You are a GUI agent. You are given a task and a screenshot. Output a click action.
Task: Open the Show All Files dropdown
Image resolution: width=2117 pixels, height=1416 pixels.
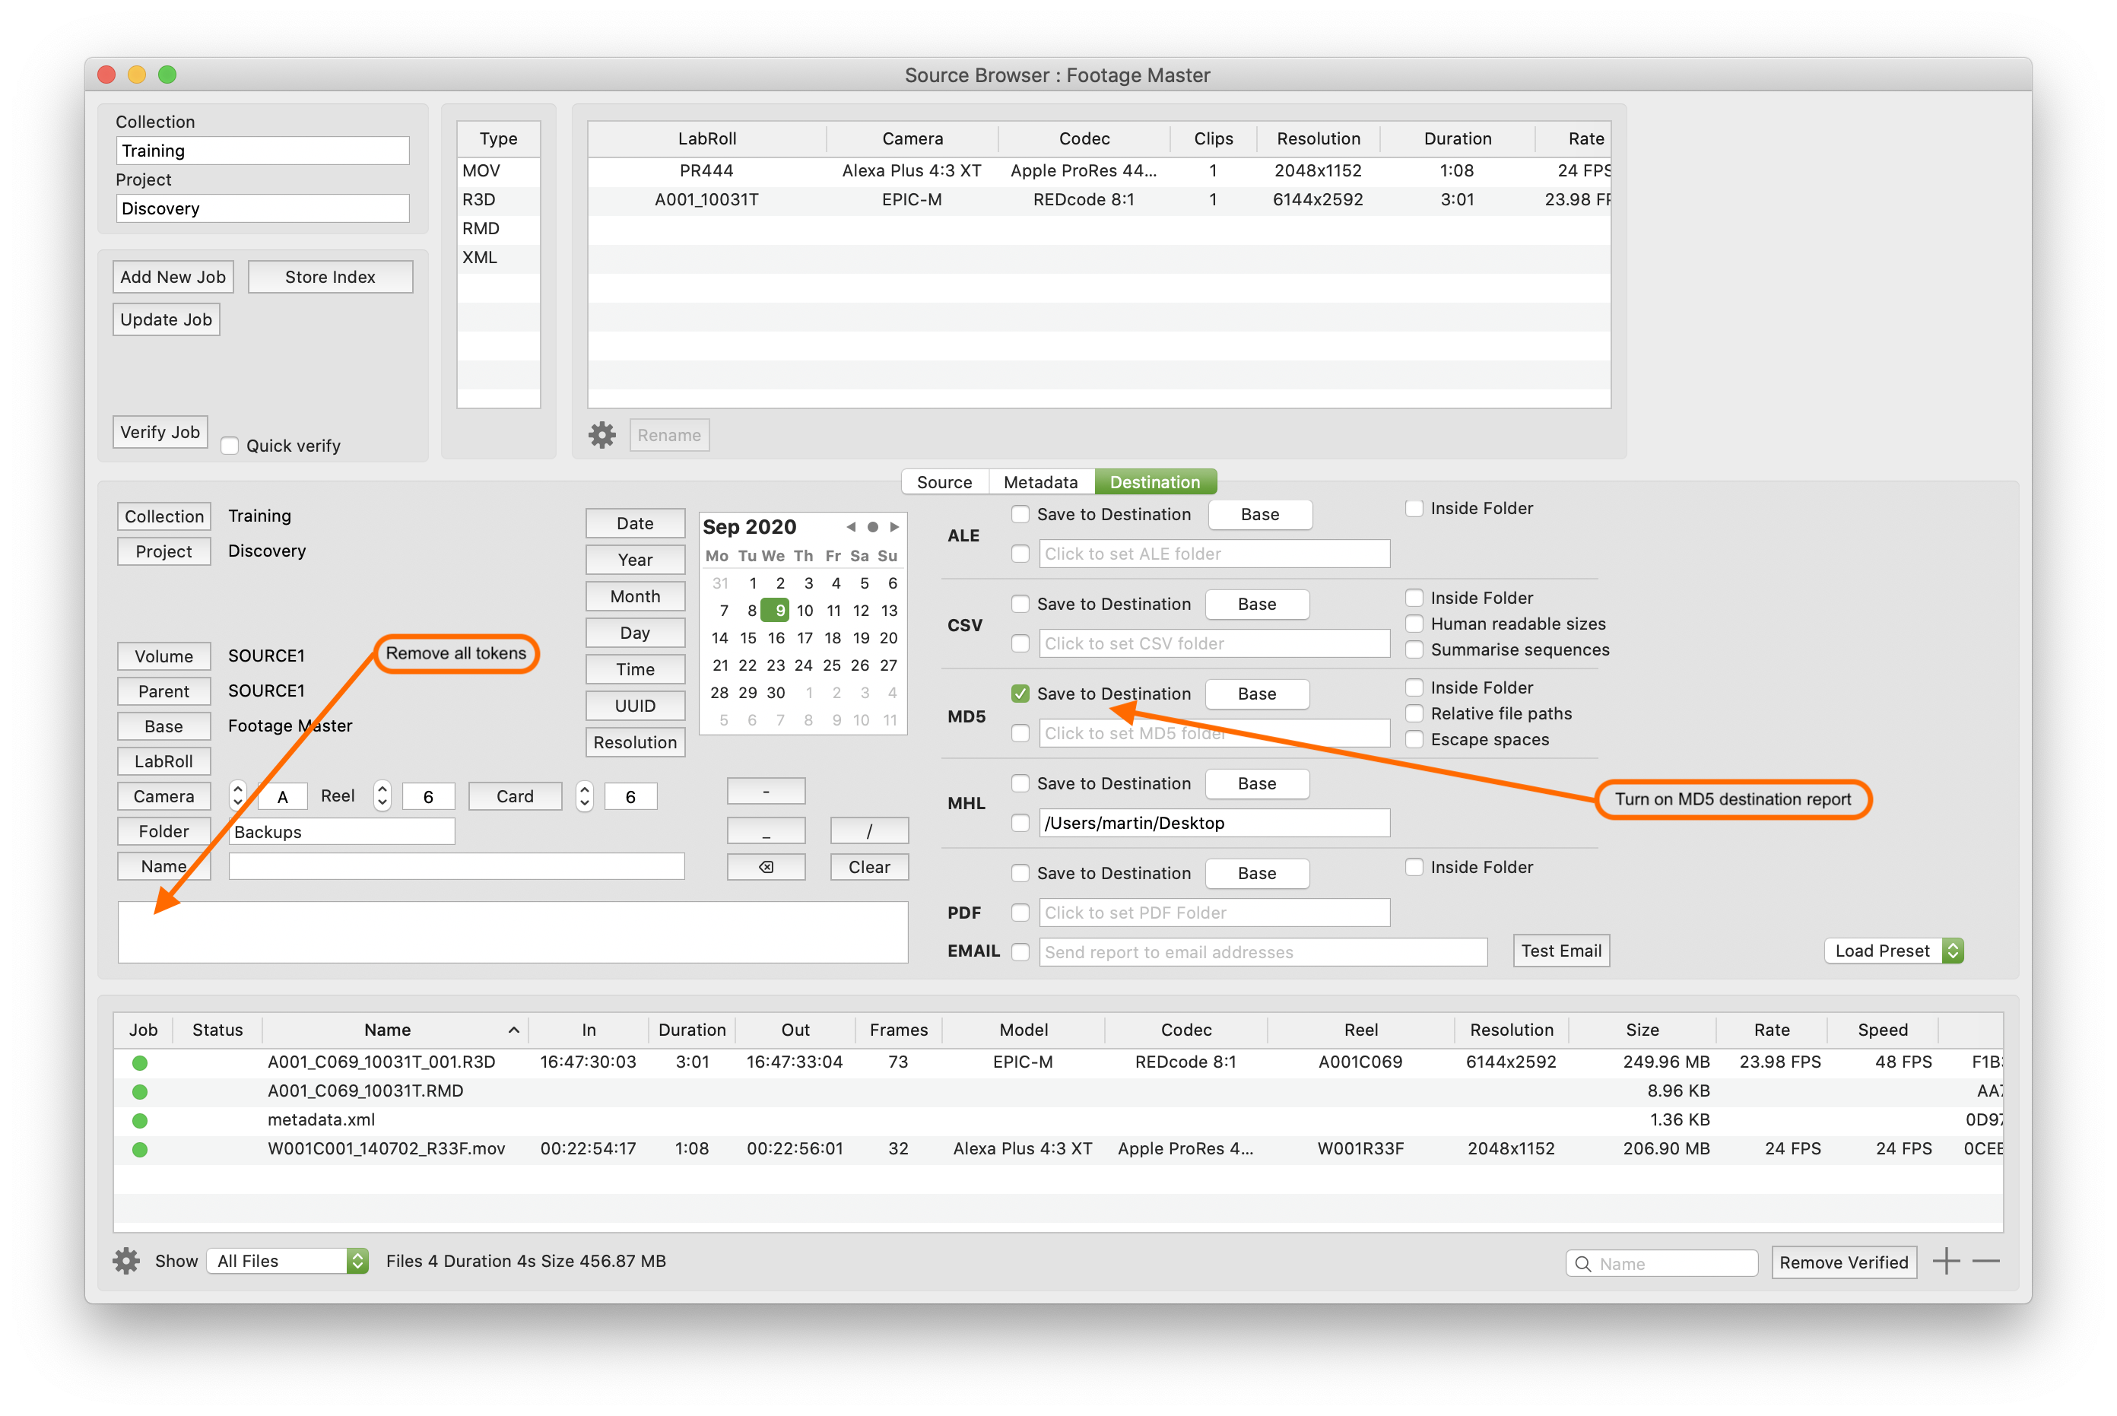[x=287, y=1261]
